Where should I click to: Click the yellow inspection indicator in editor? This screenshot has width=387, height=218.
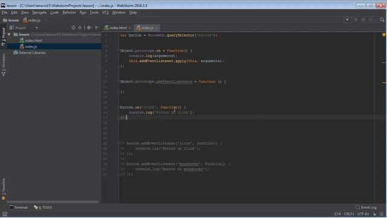pyautogui.click(x=384, y=35)
